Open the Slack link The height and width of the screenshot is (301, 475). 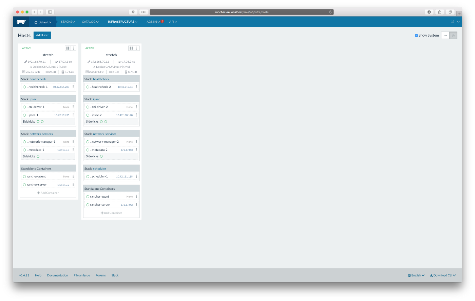(x=115, y=275)
